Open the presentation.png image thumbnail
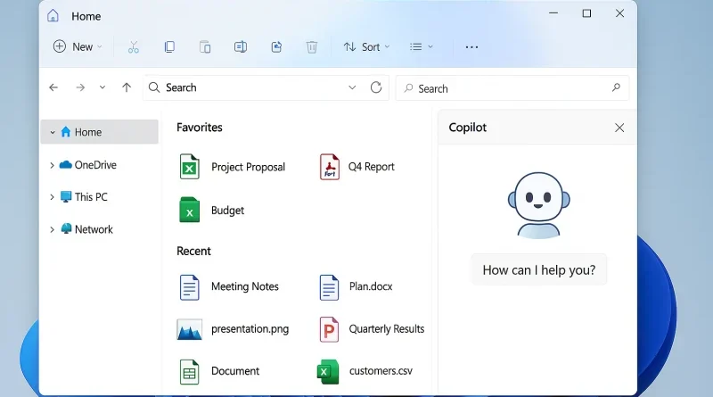Screen dimensions: 713x397 189,329
